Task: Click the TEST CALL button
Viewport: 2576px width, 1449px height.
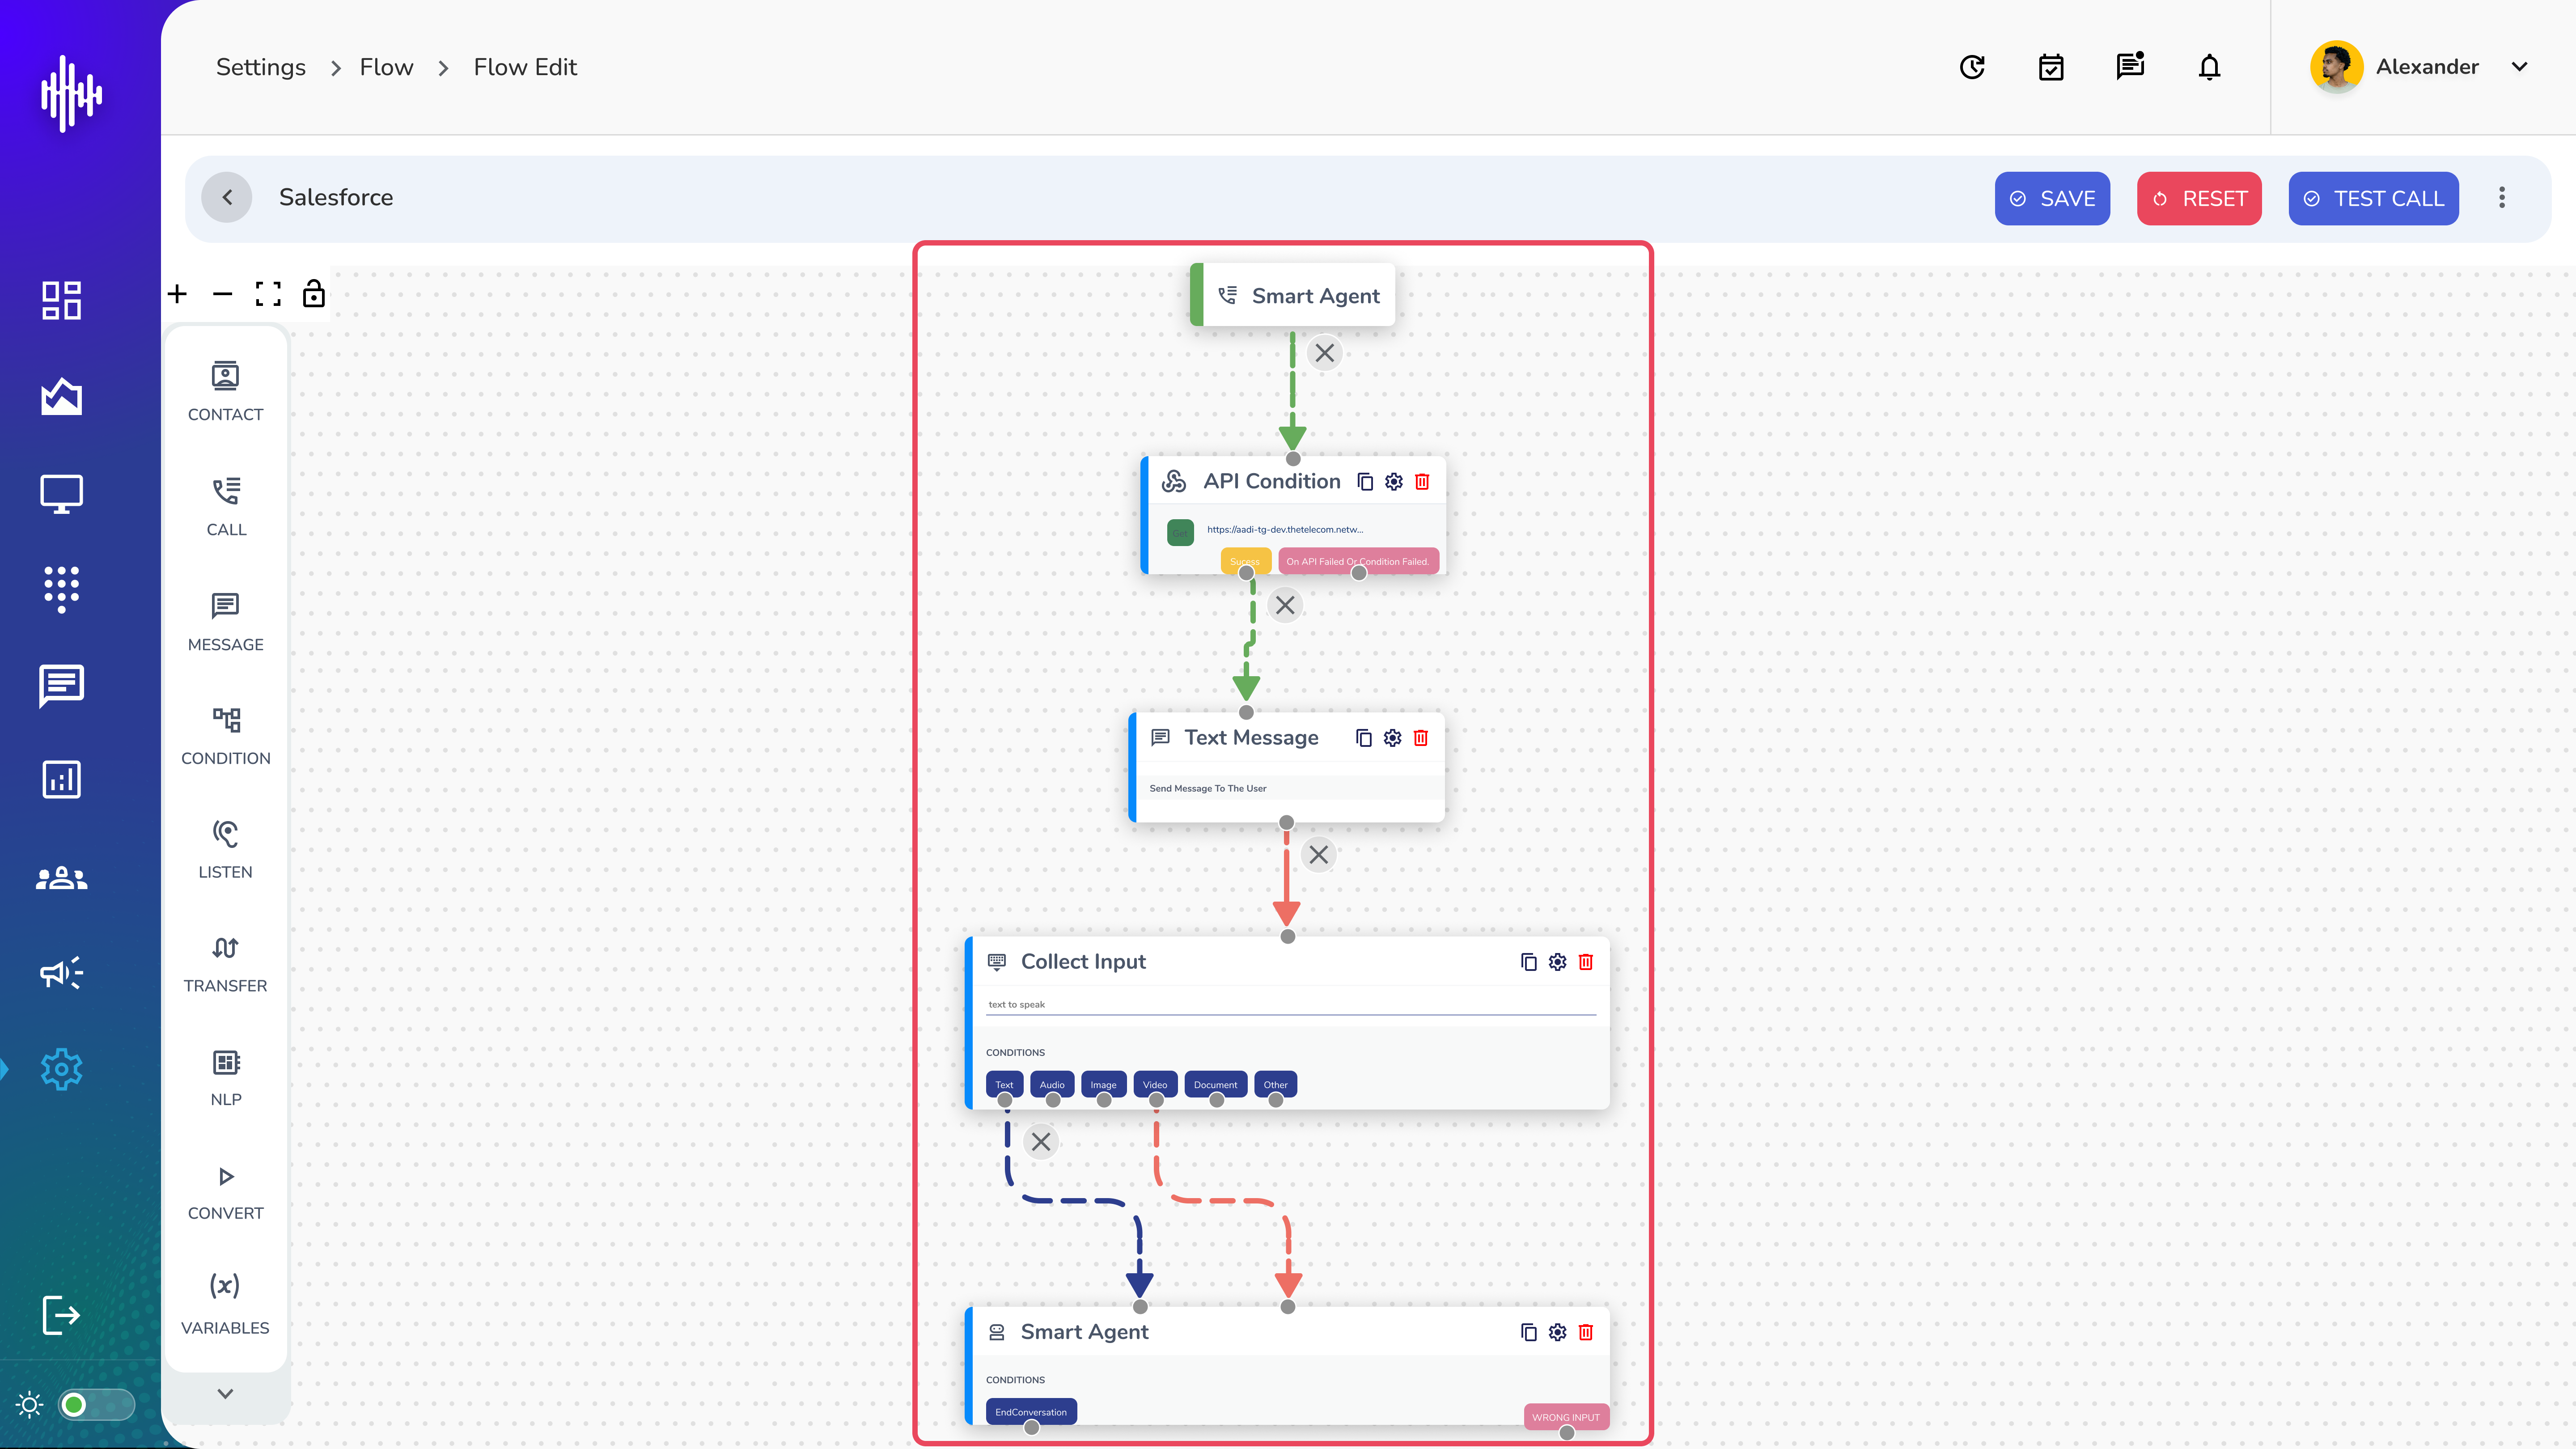Action: 2373,198
